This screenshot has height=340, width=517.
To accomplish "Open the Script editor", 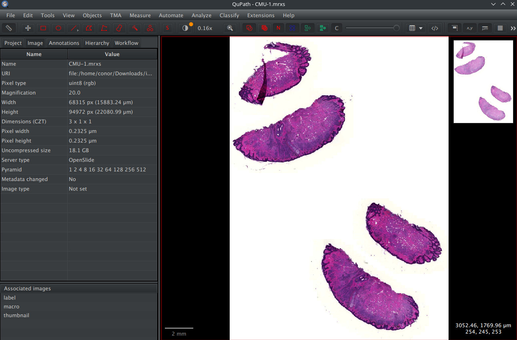I will pos(435,28).
